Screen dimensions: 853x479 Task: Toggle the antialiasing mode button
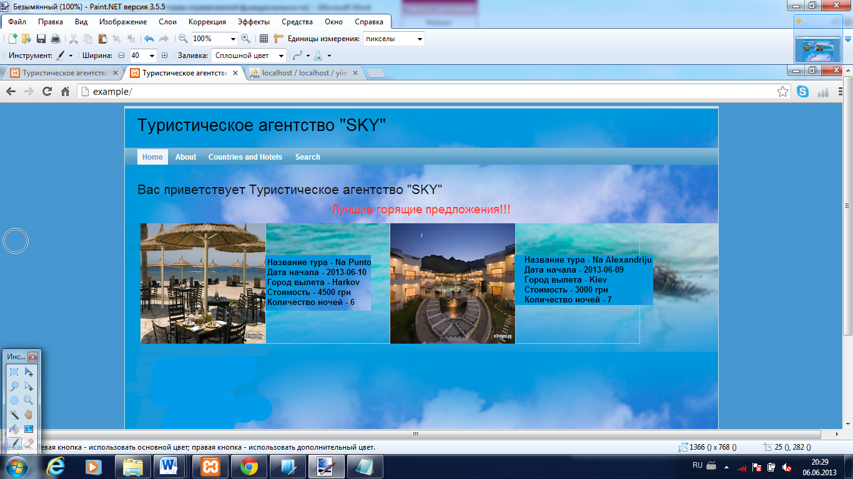point(300,56)
